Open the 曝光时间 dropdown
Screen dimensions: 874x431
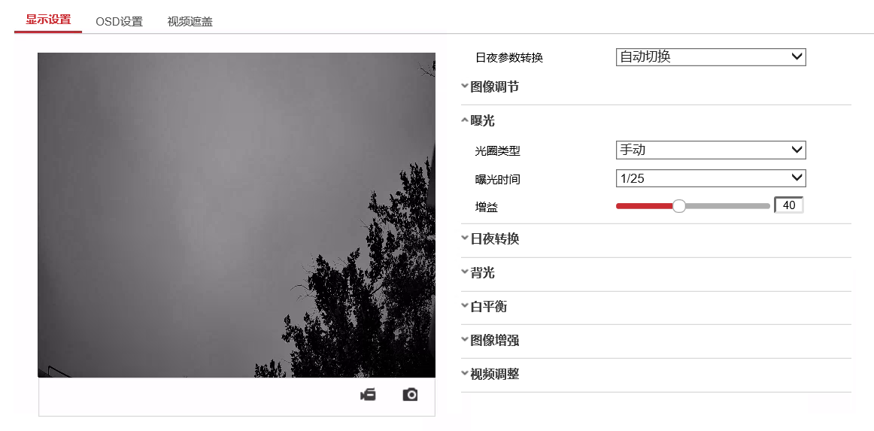711,178
